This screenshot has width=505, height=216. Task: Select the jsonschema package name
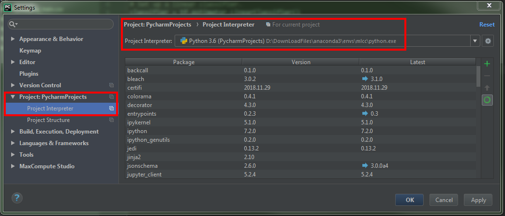(x=142, y=165)
